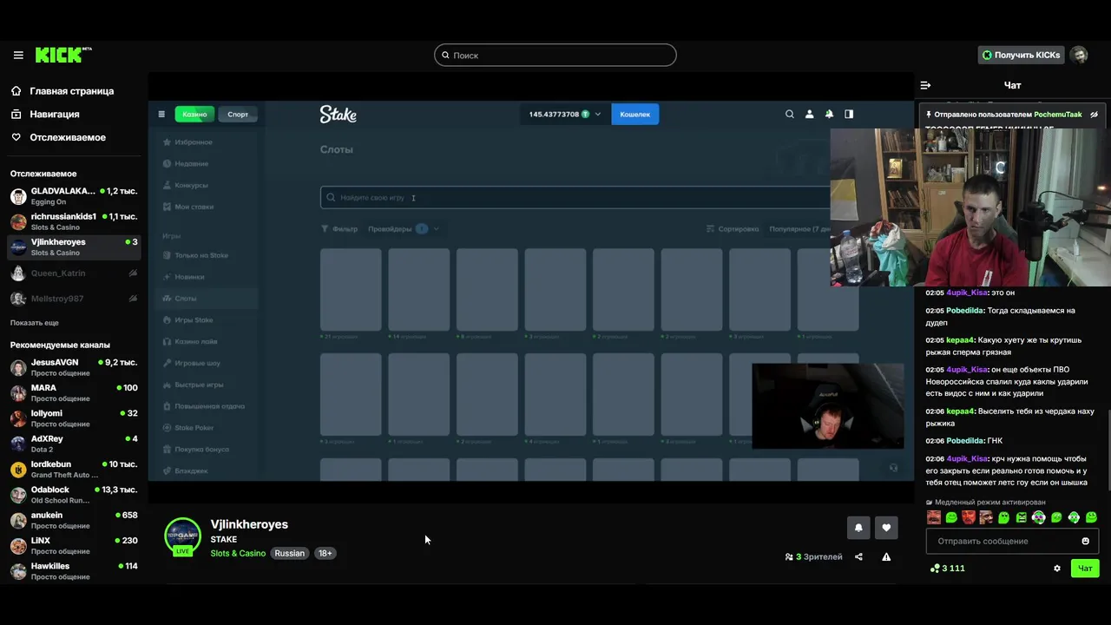
Task: Open recommended channel Odablock
Action: [74, 495]
